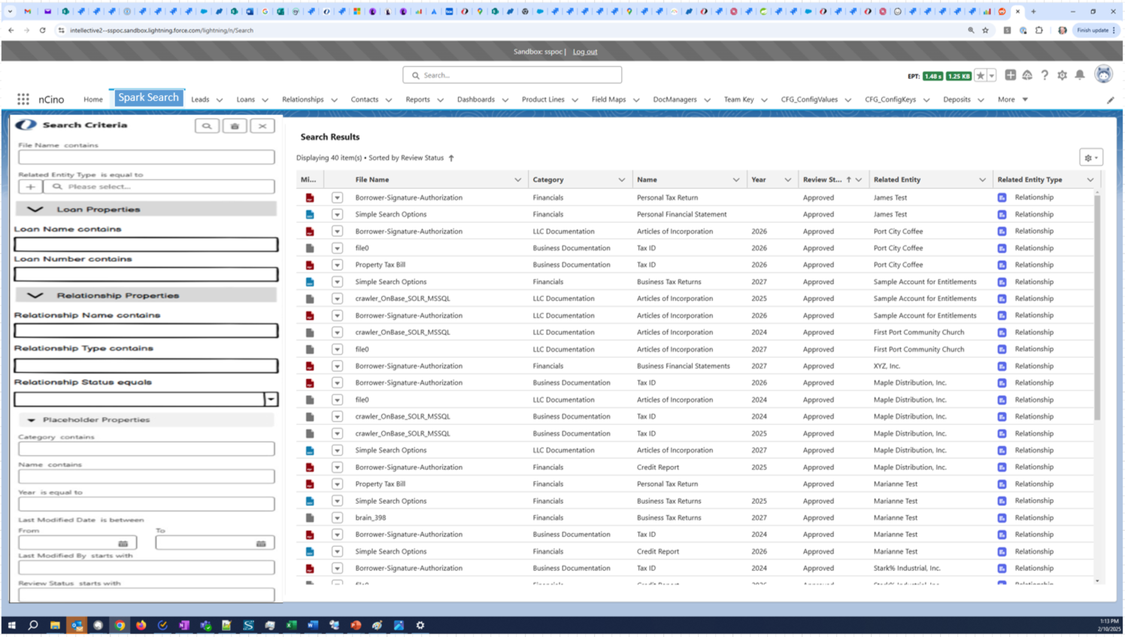Collapse the Relationship Properties section
This screenshot has width=1125, height=637.
tap(35, 296)
